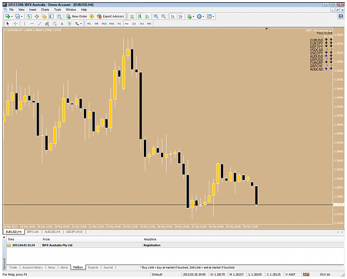Select the Text tool A

[62, 23]
